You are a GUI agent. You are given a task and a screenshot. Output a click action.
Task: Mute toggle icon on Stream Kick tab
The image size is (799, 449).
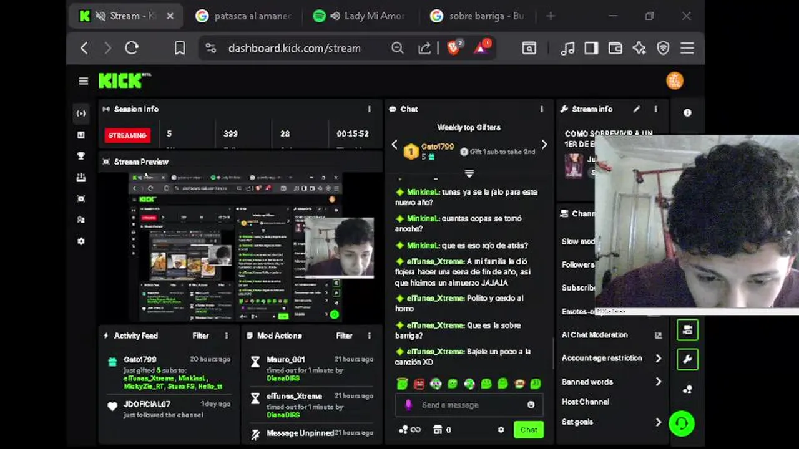pyautogui.click(x=100, y=16)
